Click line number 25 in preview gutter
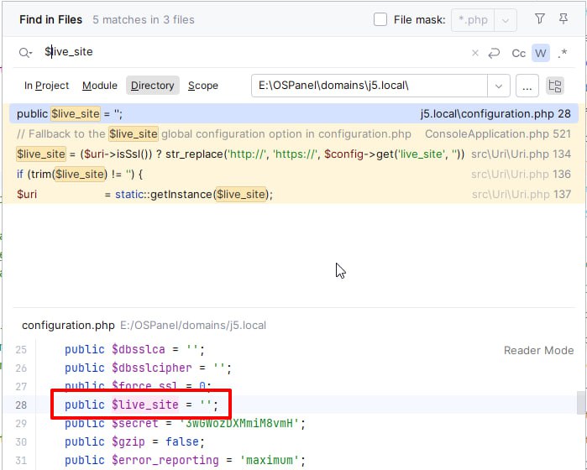The width and height of the screenshot is (587, 470). click(x=21, y=350)
